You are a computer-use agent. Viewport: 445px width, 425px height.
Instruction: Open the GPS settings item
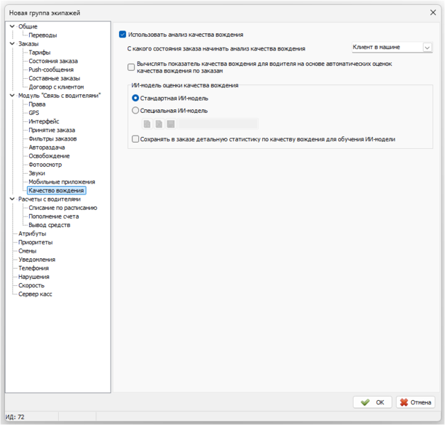(34, 113)
